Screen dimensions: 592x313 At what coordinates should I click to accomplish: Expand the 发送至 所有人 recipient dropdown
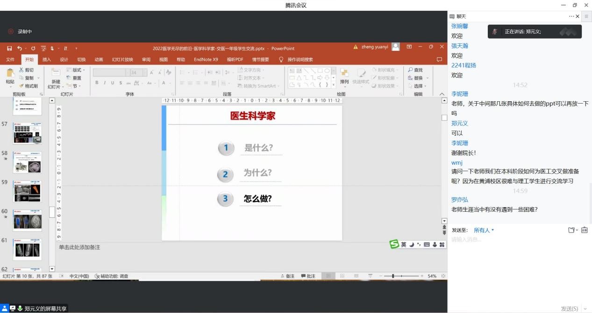coord(484,230)
